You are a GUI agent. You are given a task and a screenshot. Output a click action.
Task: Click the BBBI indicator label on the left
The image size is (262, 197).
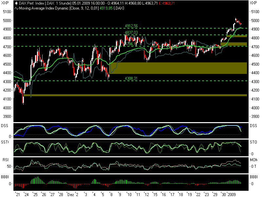click(4, 177)
